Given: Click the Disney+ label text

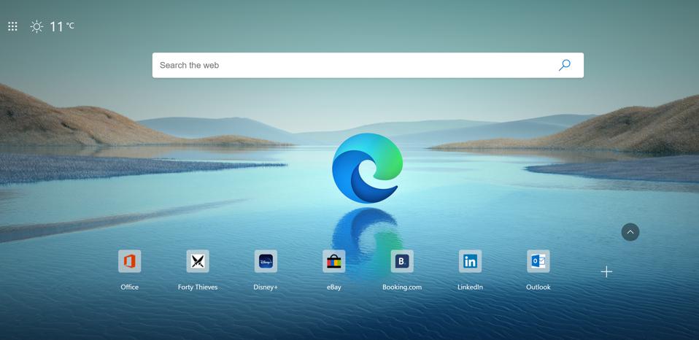Looking at the screenshot, I should point(266,287).
